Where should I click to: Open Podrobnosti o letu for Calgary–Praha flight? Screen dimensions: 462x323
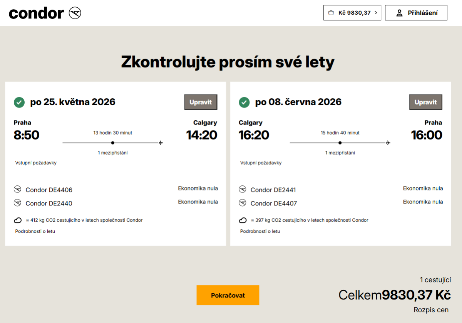pyautogui.click(x=260, y=231)
